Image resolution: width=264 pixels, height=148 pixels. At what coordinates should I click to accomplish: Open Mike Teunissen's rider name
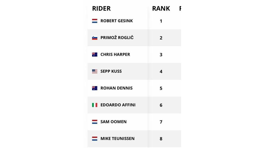pyautogui.click(x=118, y=138)
